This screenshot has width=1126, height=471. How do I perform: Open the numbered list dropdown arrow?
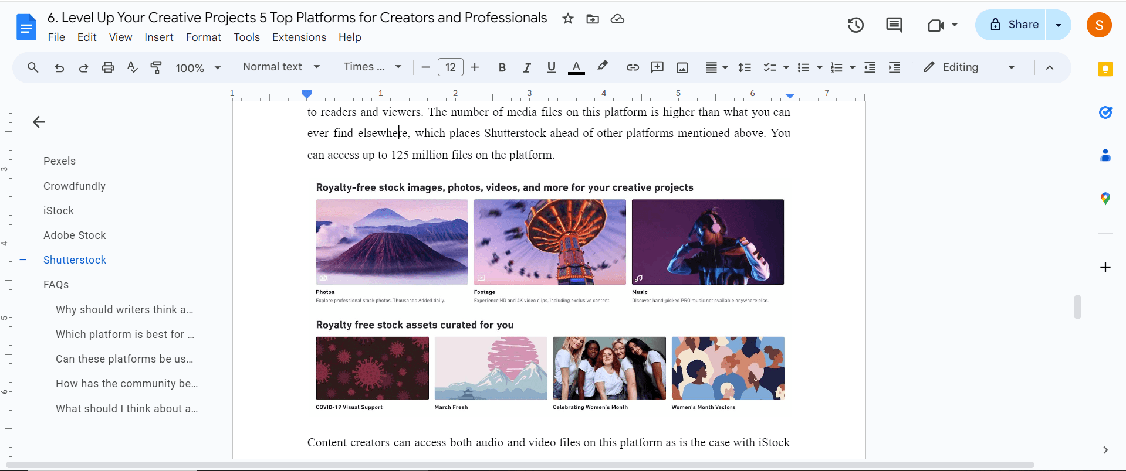[x=853, y=67]
